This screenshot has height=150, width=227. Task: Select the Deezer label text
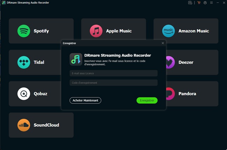point(186,62)
